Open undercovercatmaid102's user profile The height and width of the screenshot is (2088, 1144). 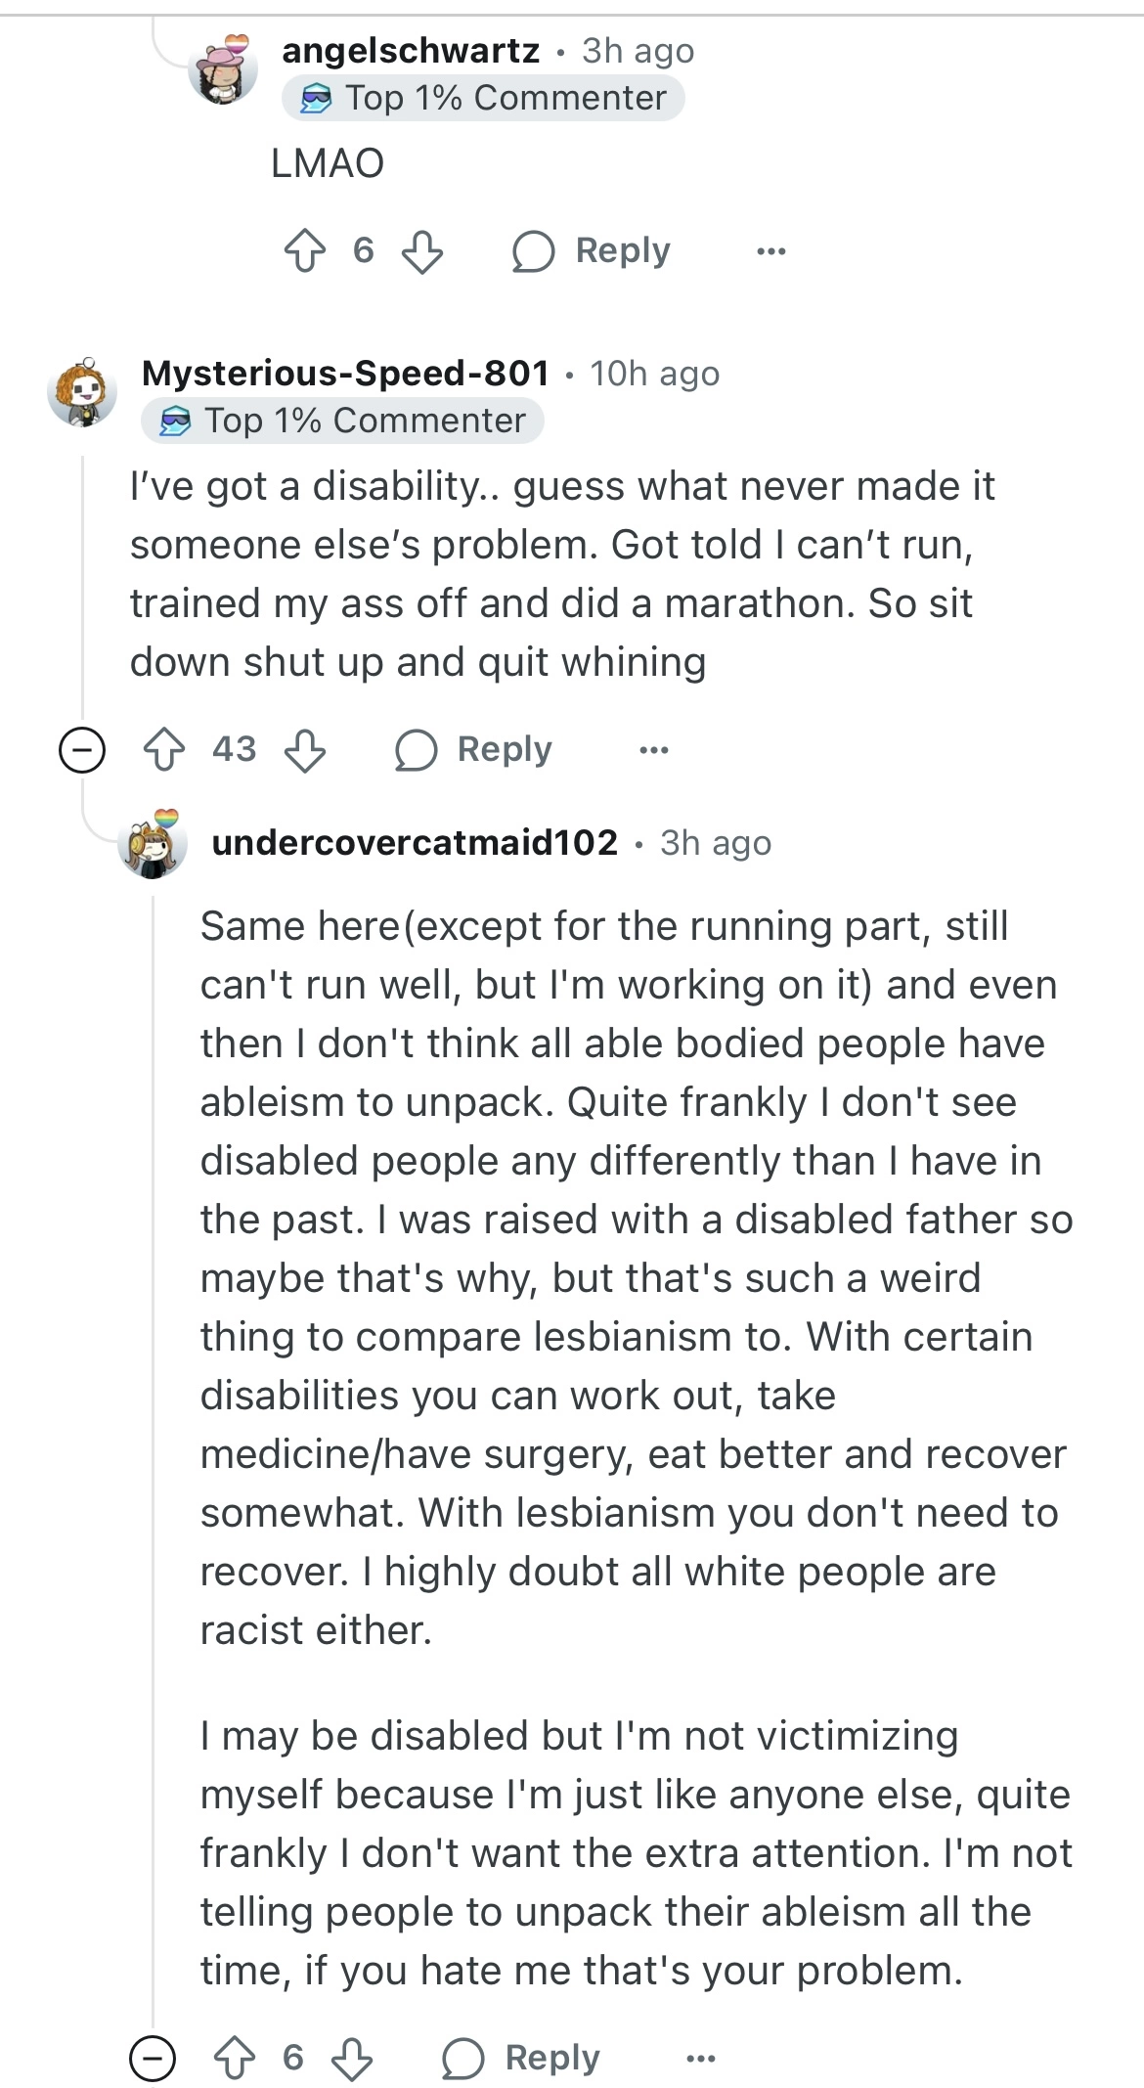pos(415,842)
